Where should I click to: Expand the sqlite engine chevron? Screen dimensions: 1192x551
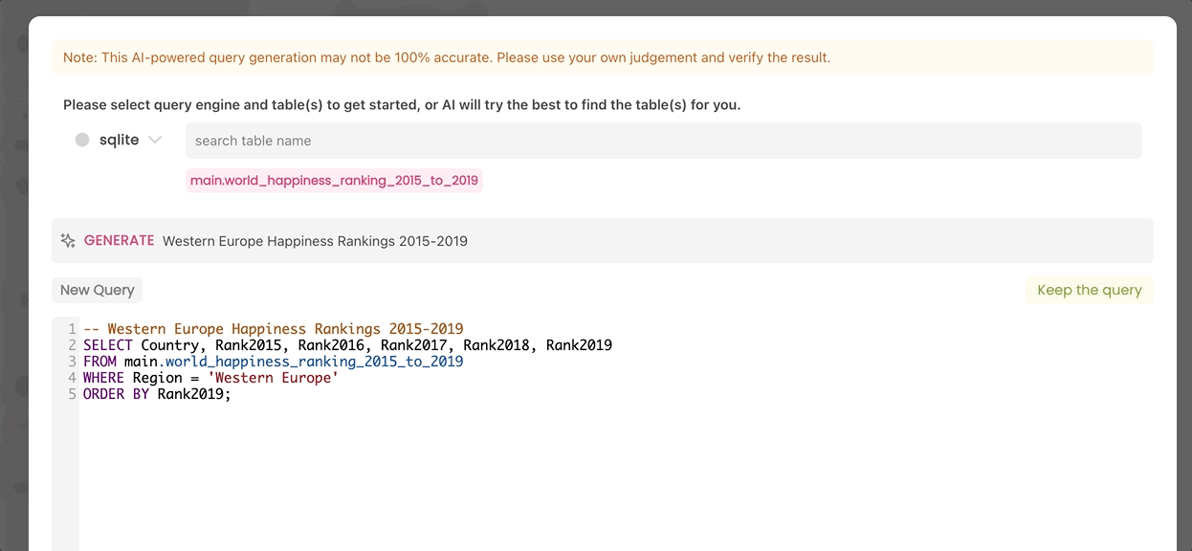click(155, 140)
